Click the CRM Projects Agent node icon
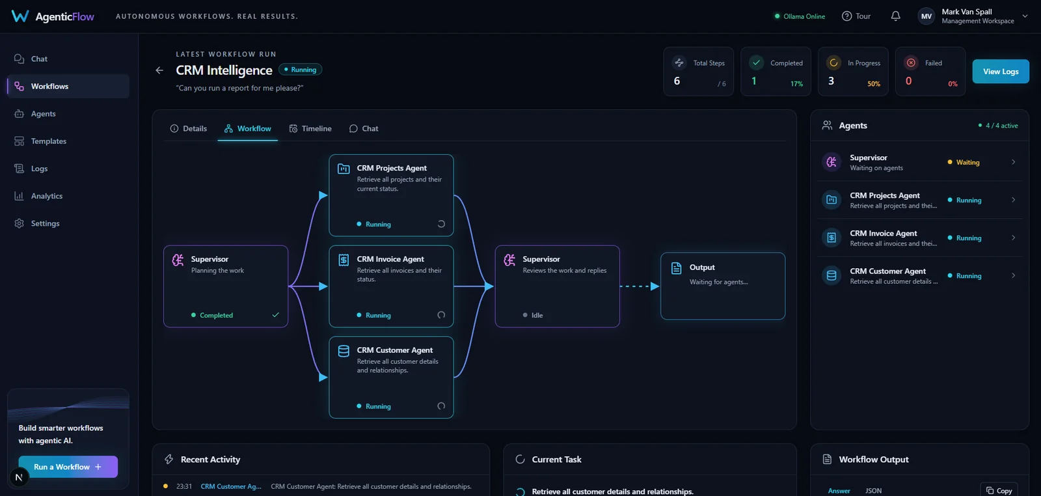This screenshot has height=496, width=1041. click(x=344, y=169)
